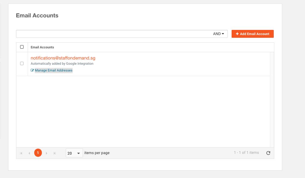Screen dimensions: 305x178
Task: Click the edit icon beside Manage Email Addresses
Action: (32, 70)
